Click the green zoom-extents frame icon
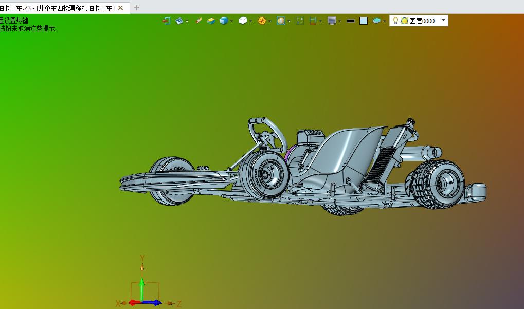 [x=300, y=21]
